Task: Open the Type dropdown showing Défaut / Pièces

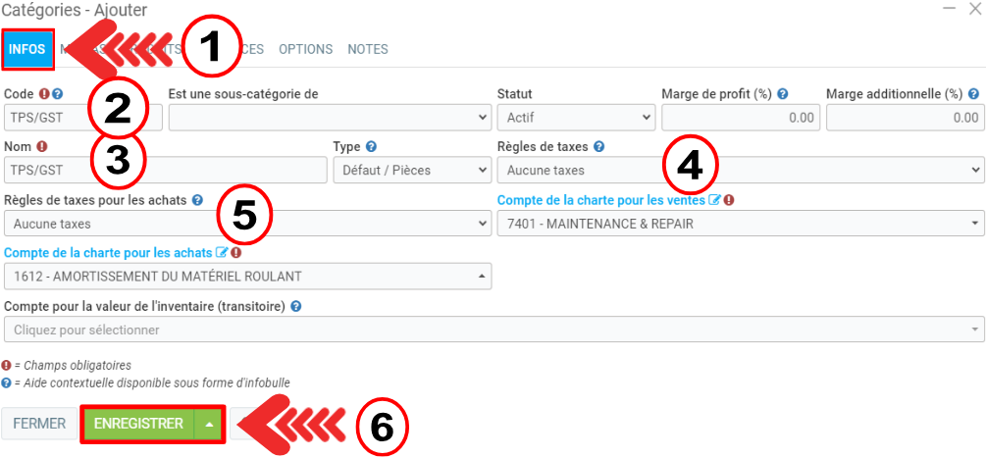Action: click(411, 171)
